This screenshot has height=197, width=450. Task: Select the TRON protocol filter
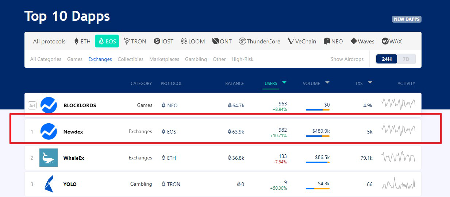pyautogui.click(x=135, y=41)
